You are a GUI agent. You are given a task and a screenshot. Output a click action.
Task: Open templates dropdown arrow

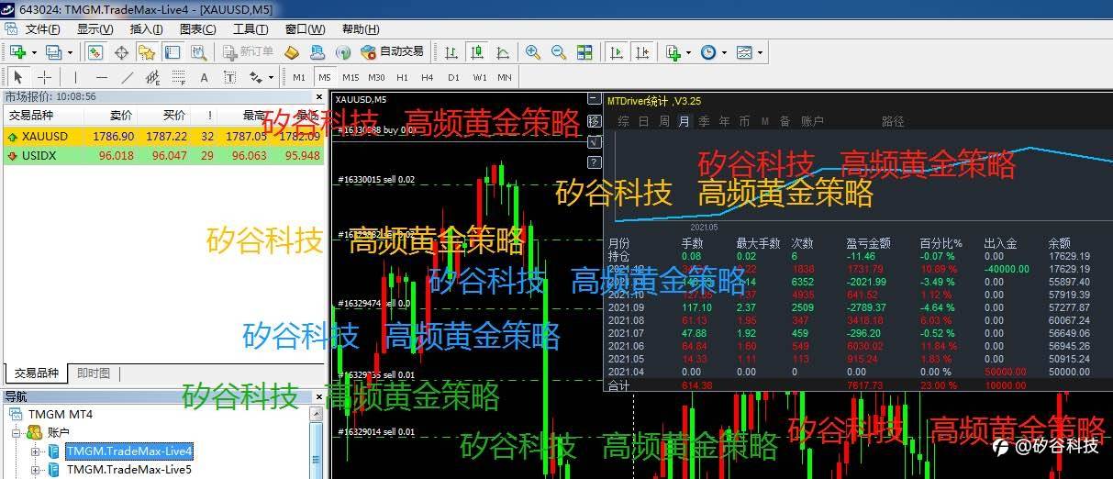[x=760, y=53]
